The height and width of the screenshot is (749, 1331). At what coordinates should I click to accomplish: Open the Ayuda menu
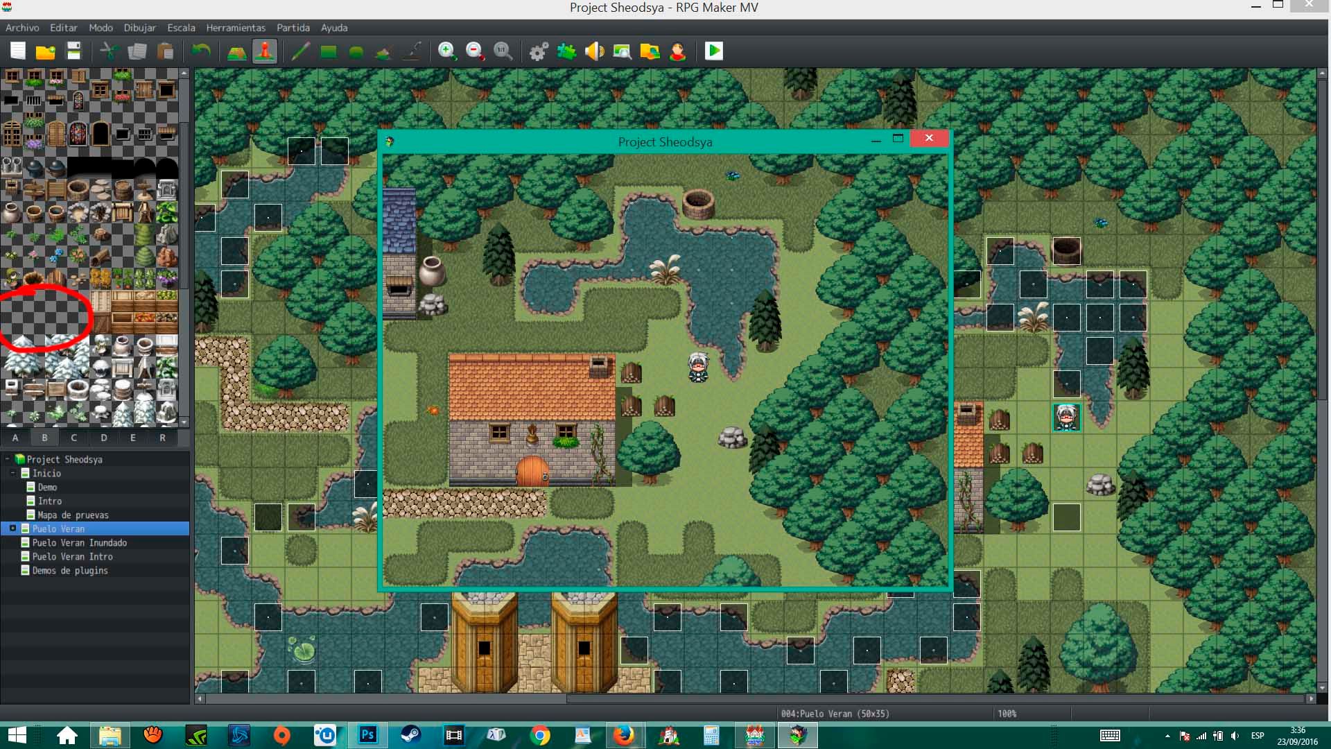coord(334,28)
